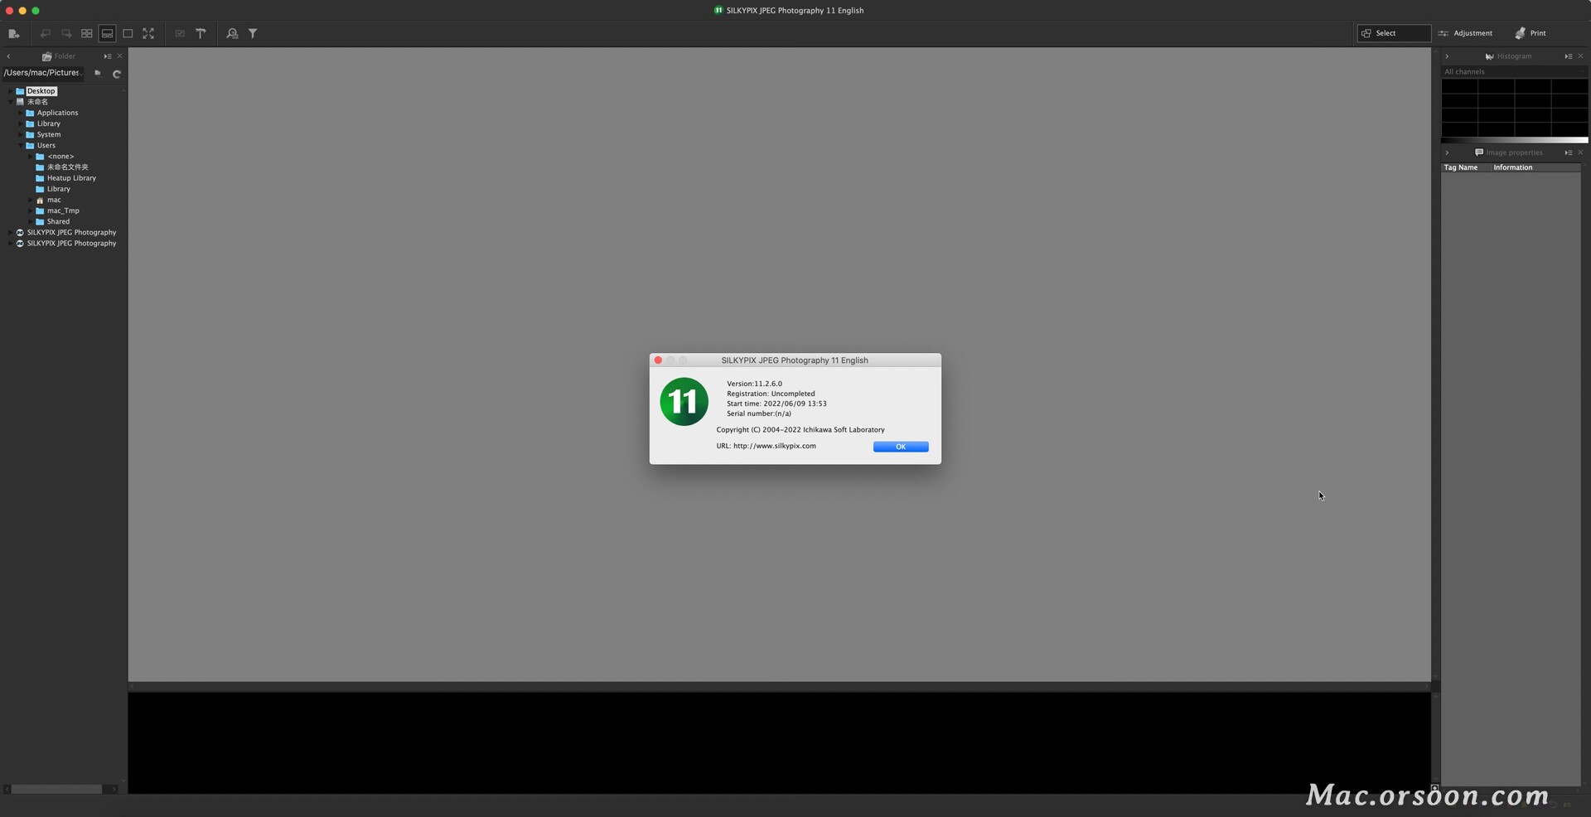Select the last SILKYPIX JPEG Photography tree item
Viewport: 1591px width, 817px height.
pyautogui.click(x=71, y=244)
